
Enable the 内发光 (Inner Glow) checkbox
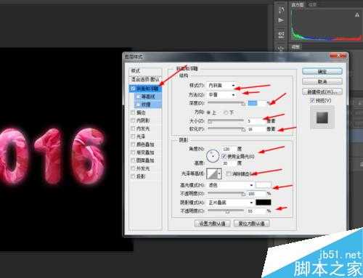click(x=133, y=128)
